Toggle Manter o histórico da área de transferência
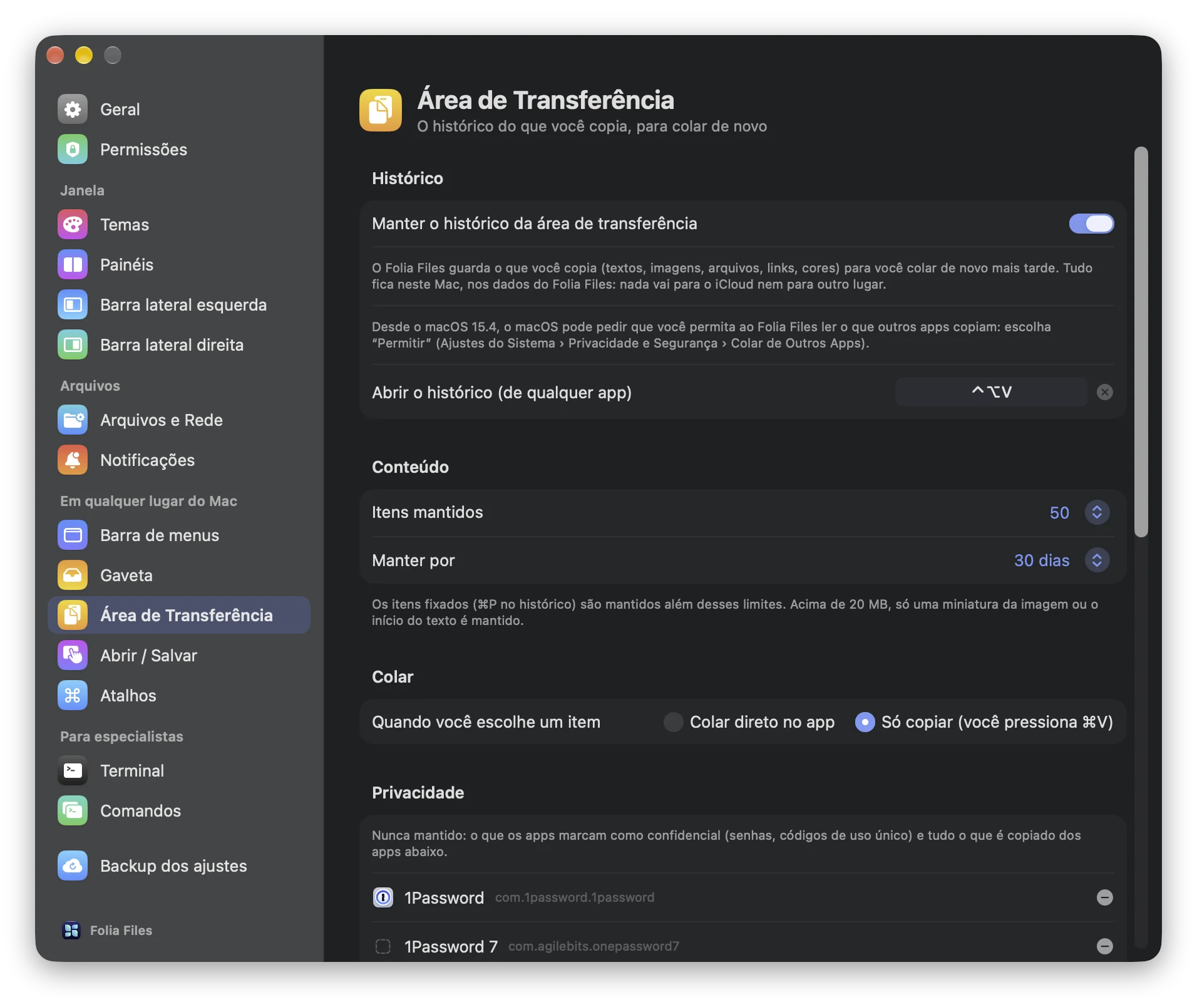Viewport: 1197px width, 997px height. click(1091, 224)
